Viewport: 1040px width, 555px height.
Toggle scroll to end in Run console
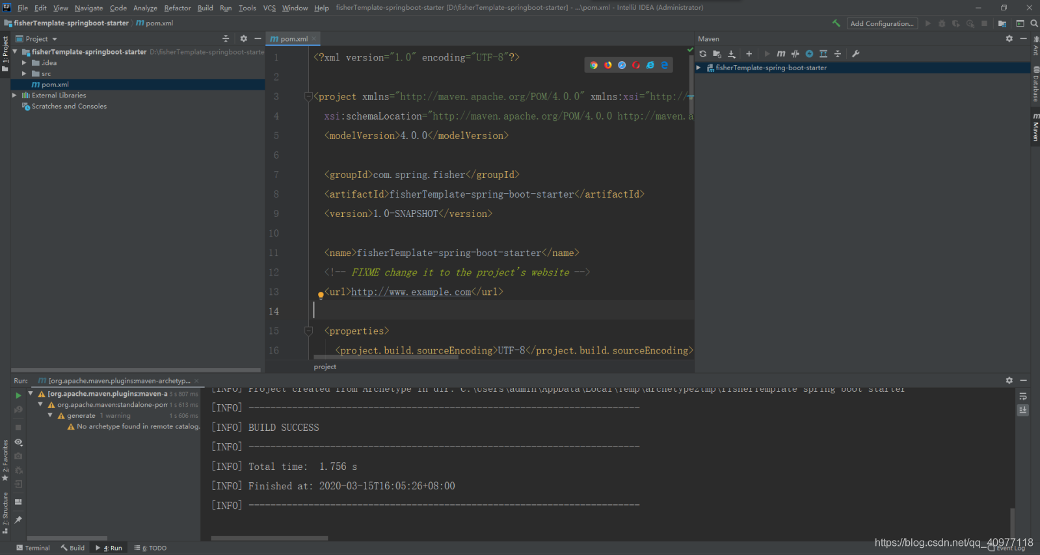[1022, 410]
